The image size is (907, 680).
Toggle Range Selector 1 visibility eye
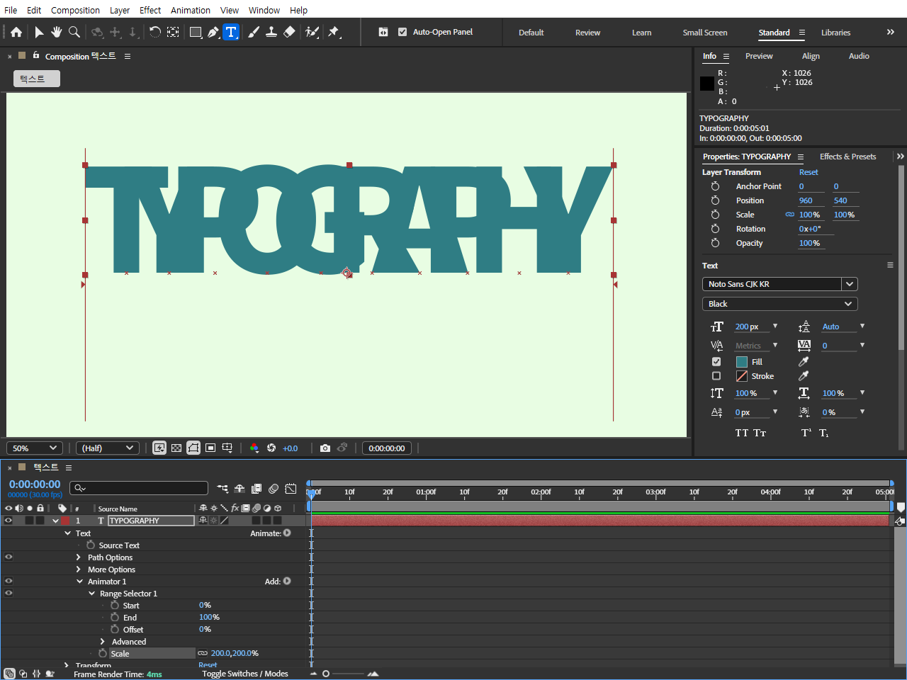(x=9, y=594)
